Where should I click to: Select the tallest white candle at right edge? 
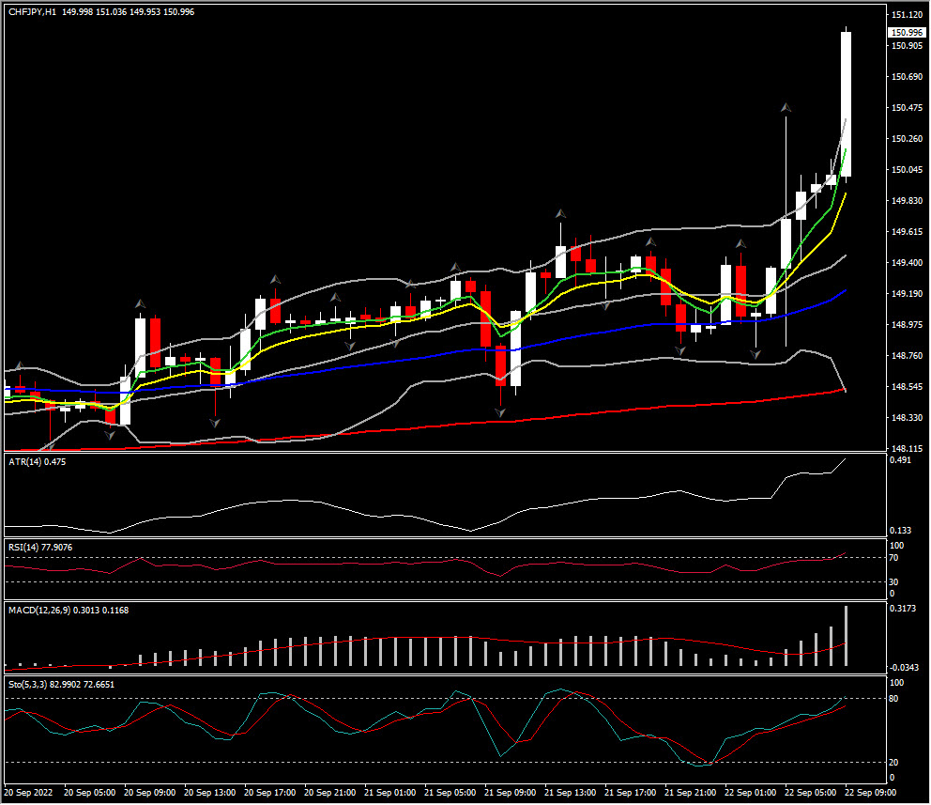pos(846,103)
